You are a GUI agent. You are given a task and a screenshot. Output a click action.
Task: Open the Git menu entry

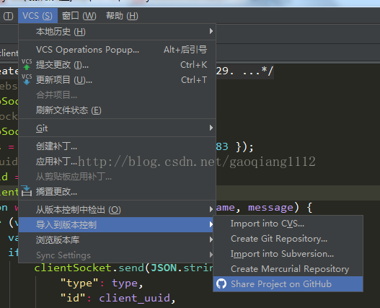tap(117, 128)
